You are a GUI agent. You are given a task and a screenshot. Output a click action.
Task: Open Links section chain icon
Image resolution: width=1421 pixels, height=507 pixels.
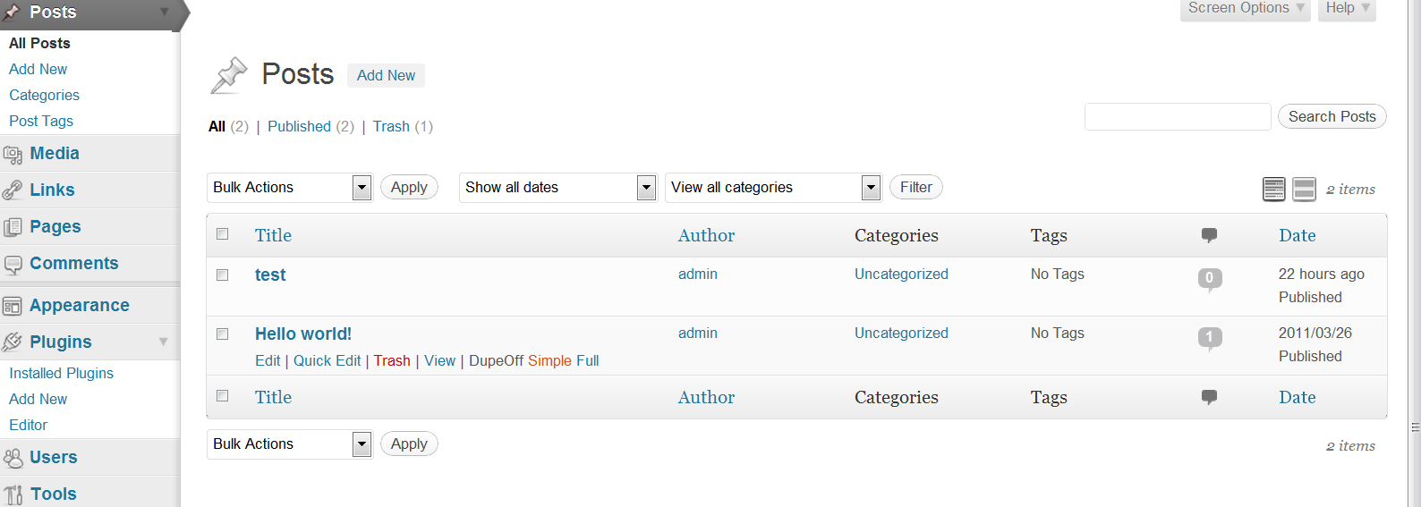pos(13,190)
